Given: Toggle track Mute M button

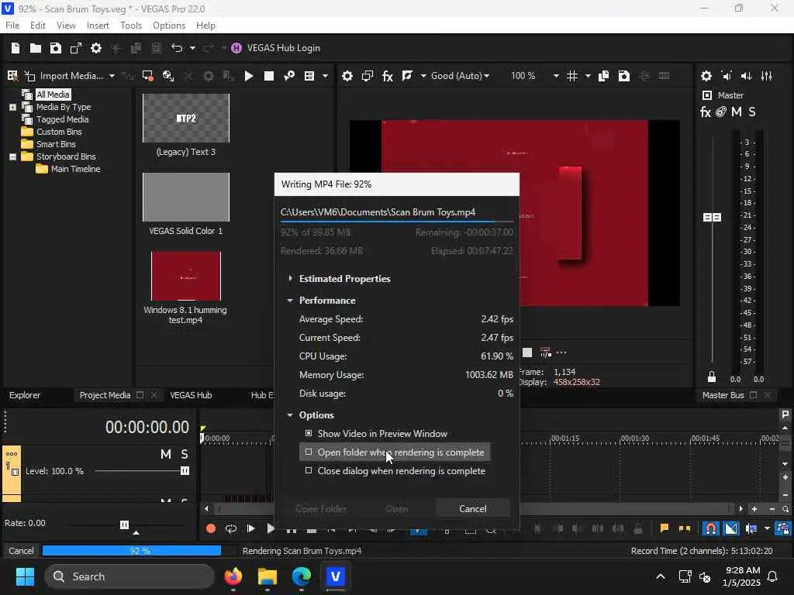Looking at the screenshot, I should tap(166, 454).
